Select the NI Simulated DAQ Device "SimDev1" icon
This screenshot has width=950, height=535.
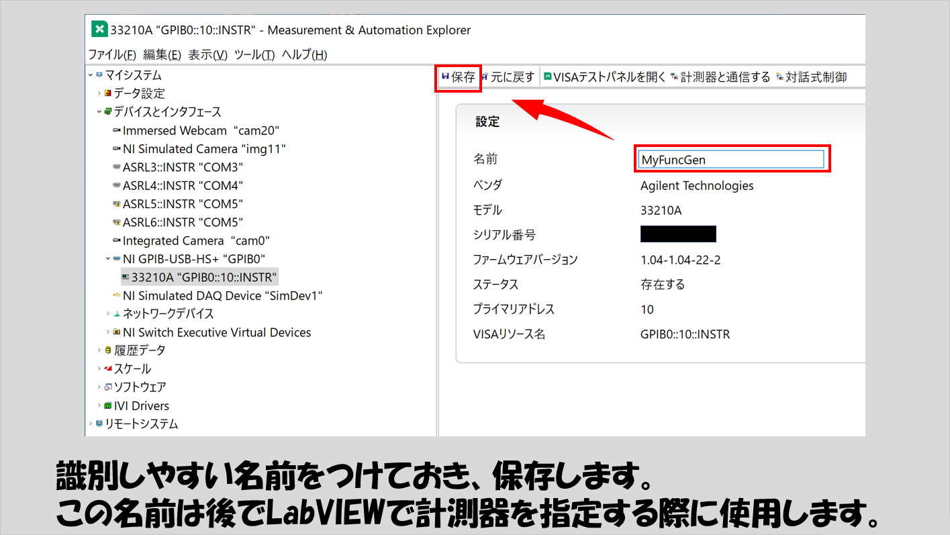click(x=117, y=296)
